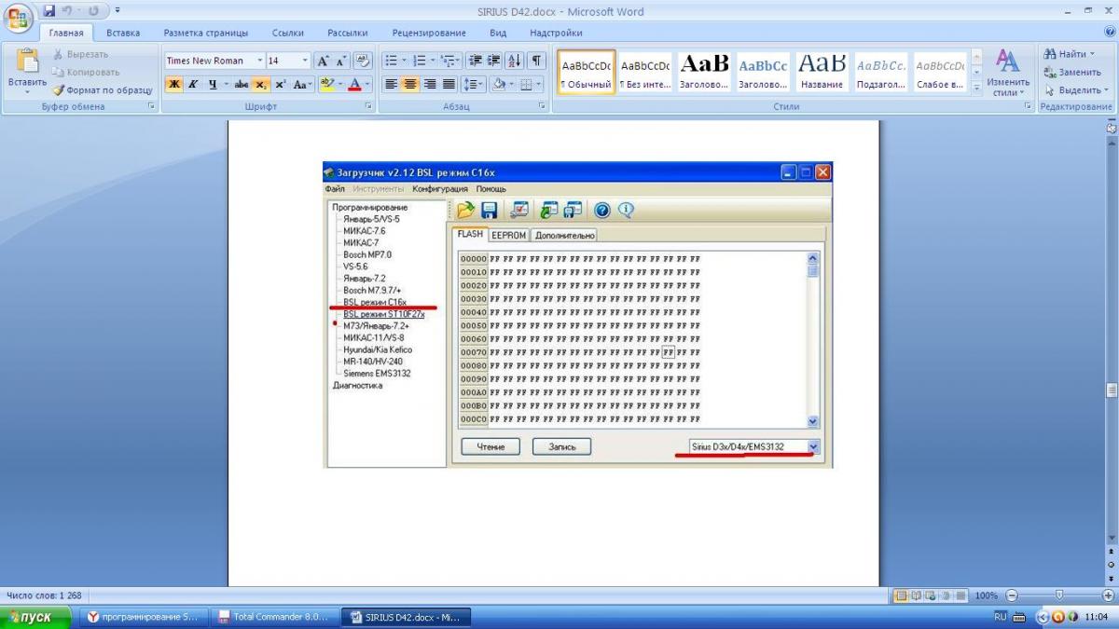Cut selection with Вырезать
This screenshot has width=1119, height=629.
tap(80, 54)
